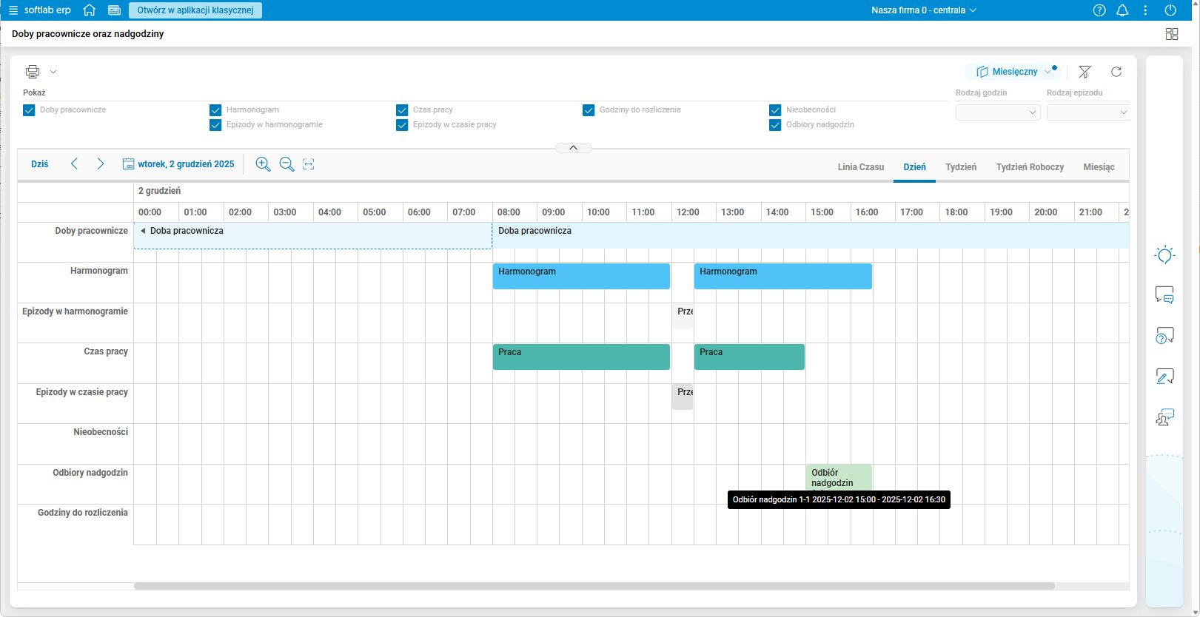
Task: Select the Harmonogram block starting at 12:30
Action: pos(783,276)
